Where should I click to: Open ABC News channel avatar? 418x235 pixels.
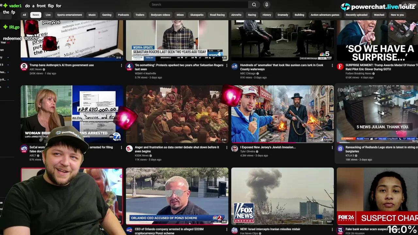(24, 67)
